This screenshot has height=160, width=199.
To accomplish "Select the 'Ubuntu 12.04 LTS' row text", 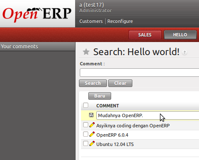I will [x=115, y=144].
